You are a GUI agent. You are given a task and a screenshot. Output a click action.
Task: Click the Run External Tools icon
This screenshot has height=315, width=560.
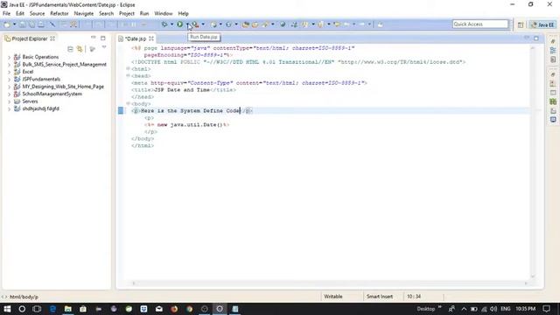pyautogui.click(x=195, y=24)
